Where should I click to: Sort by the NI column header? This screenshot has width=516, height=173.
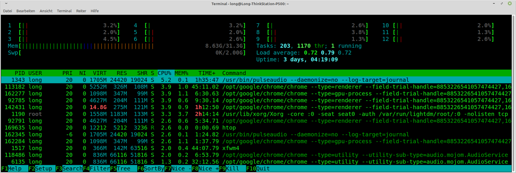point(83,73)
